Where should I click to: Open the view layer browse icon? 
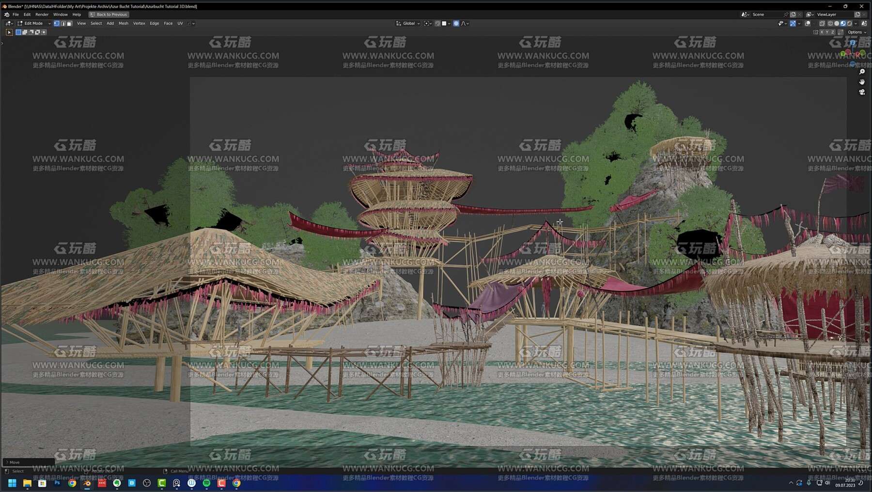tap(810, 15)
